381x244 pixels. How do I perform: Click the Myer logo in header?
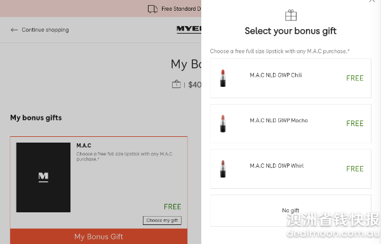189,29
